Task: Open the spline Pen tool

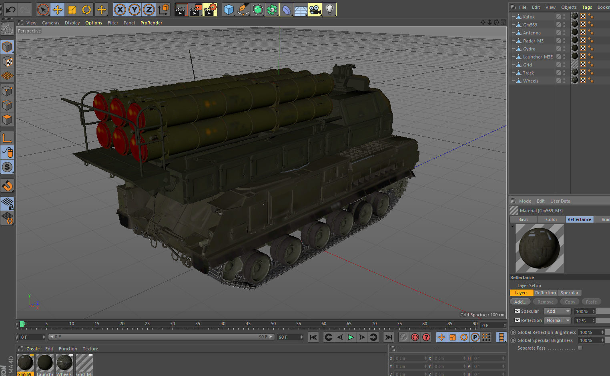Action: click(x=243, y=10)
